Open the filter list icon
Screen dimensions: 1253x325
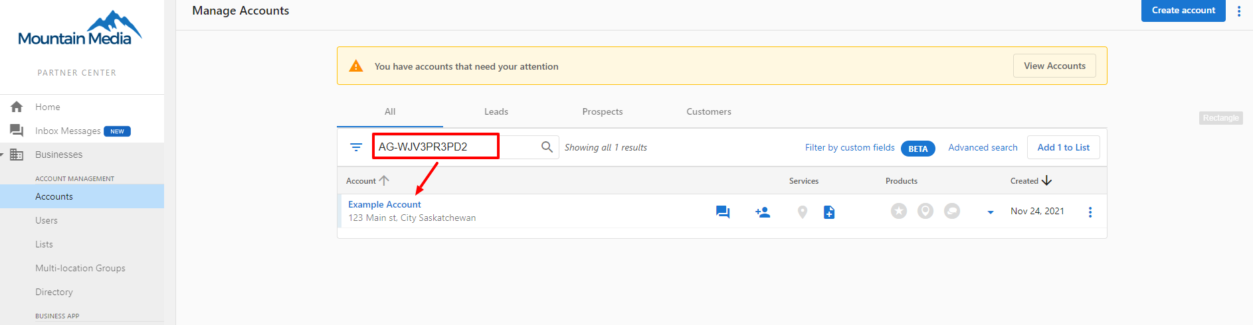point(356,147)
